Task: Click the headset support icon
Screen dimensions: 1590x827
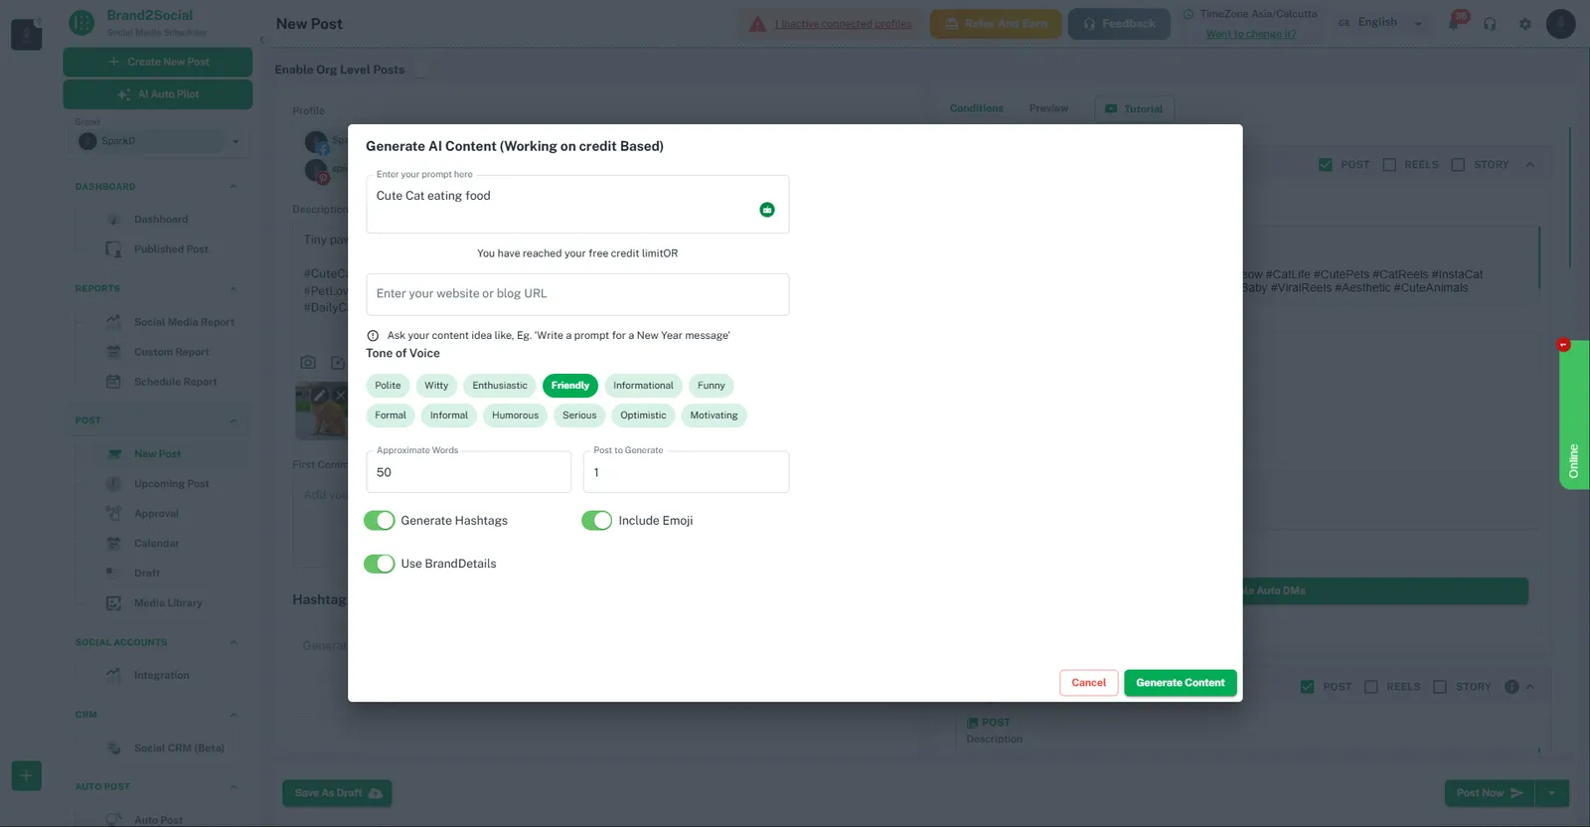Action: coord(1490,24)
